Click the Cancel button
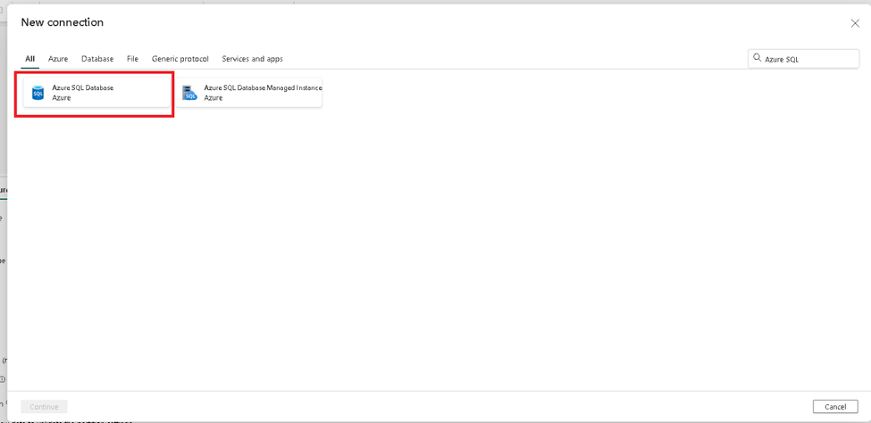871x423 pixels. [x=835, y=407]
